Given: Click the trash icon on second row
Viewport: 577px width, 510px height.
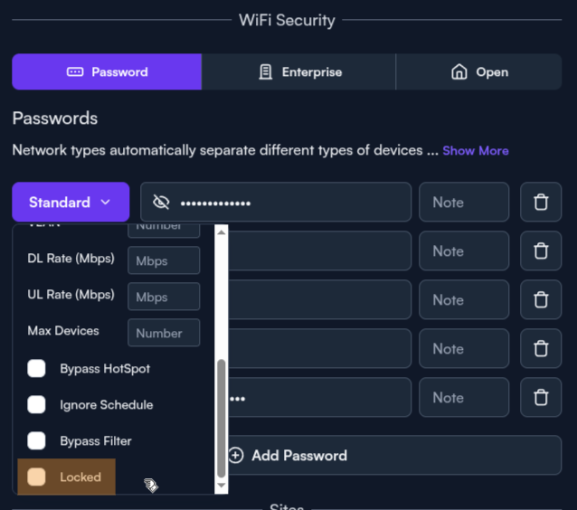Looking at the screenshot, I should coord(541,251).
